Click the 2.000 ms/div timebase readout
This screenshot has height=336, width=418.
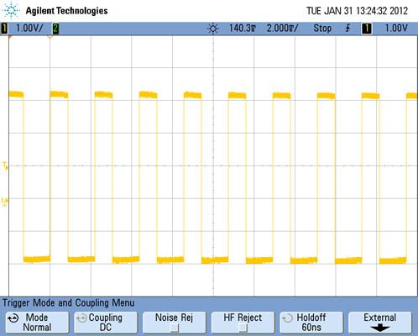pyautogui.click(x=282, y=28)
